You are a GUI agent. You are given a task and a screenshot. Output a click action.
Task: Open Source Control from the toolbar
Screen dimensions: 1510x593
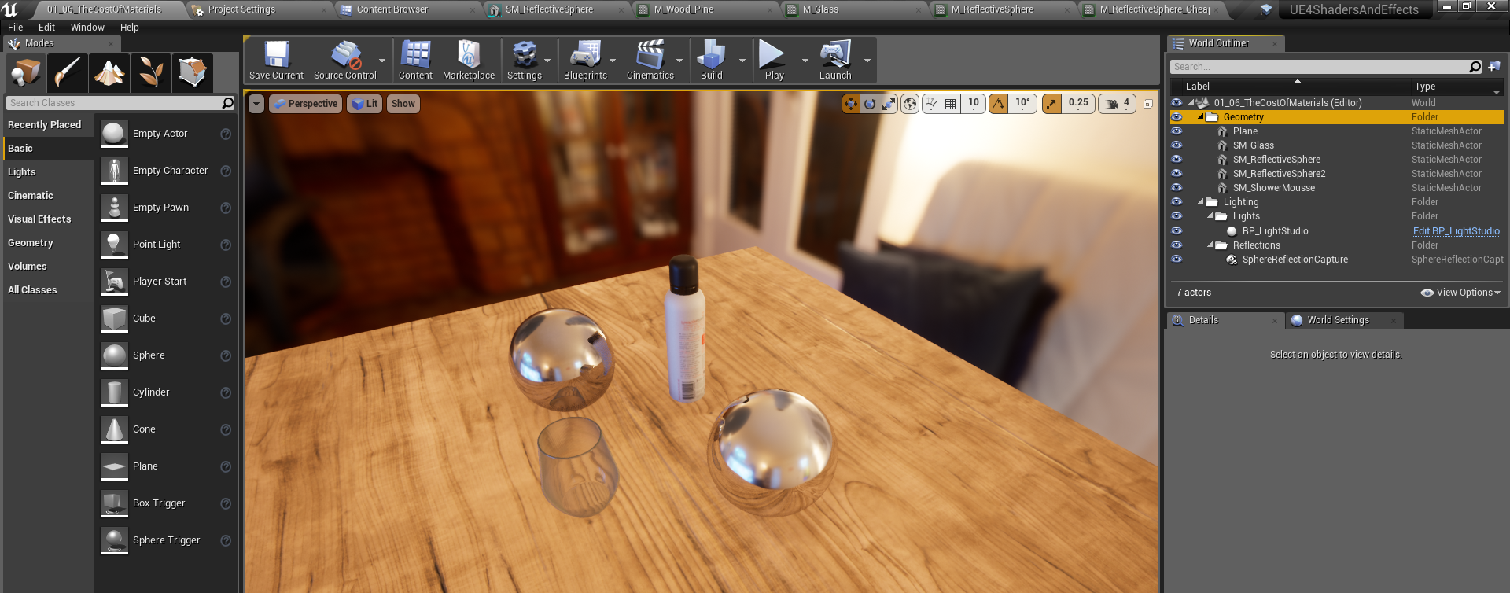point(345,61)
